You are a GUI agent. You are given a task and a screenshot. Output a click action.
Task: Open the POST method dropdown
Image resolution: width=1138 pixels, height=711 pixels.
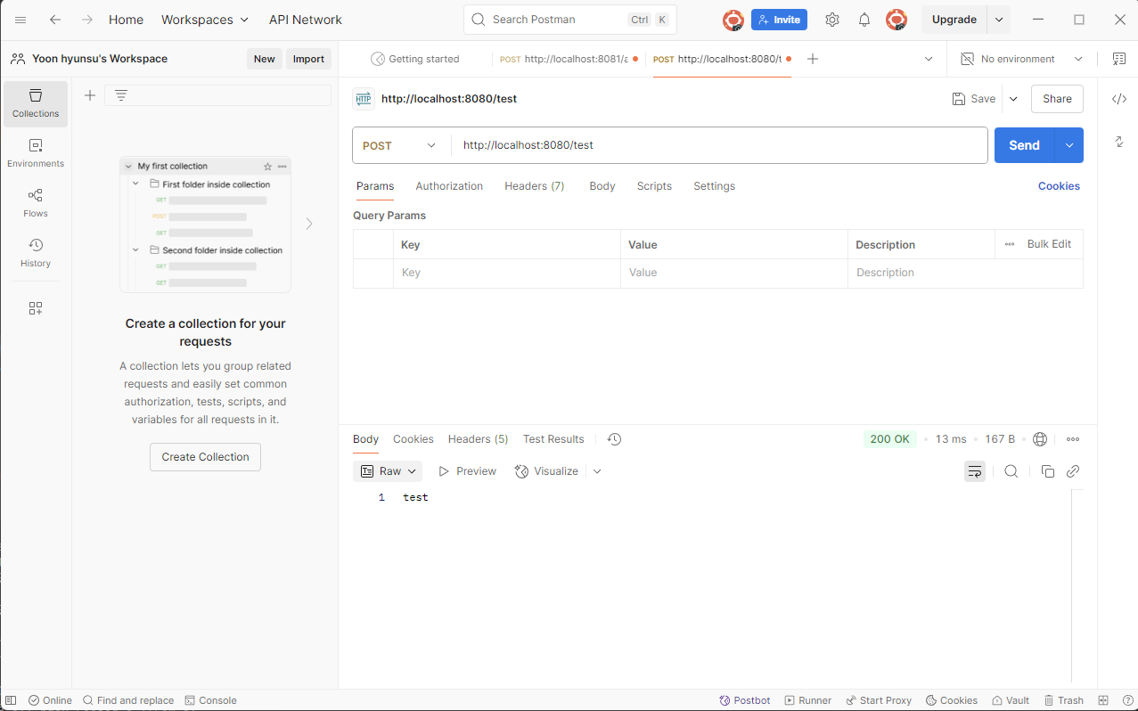click(401, 145)
